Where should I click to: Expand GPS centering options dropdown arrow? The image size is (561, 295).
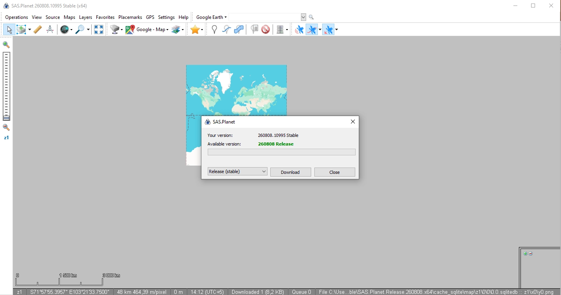[x=336, y=29]
